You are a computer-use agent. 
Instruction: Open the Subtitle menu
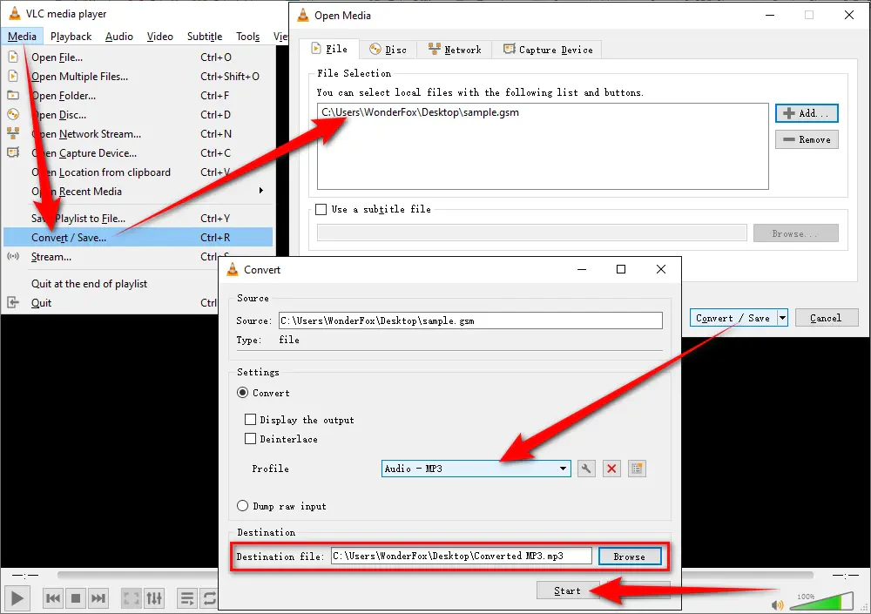[x=205, y=36]
